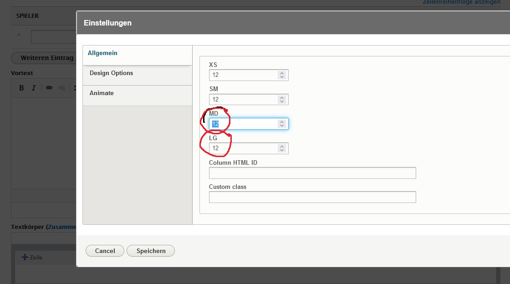Screen dimensions: 510x284
Task: Click inside the Vortext editor area
Action: click(x=44, y=143)
